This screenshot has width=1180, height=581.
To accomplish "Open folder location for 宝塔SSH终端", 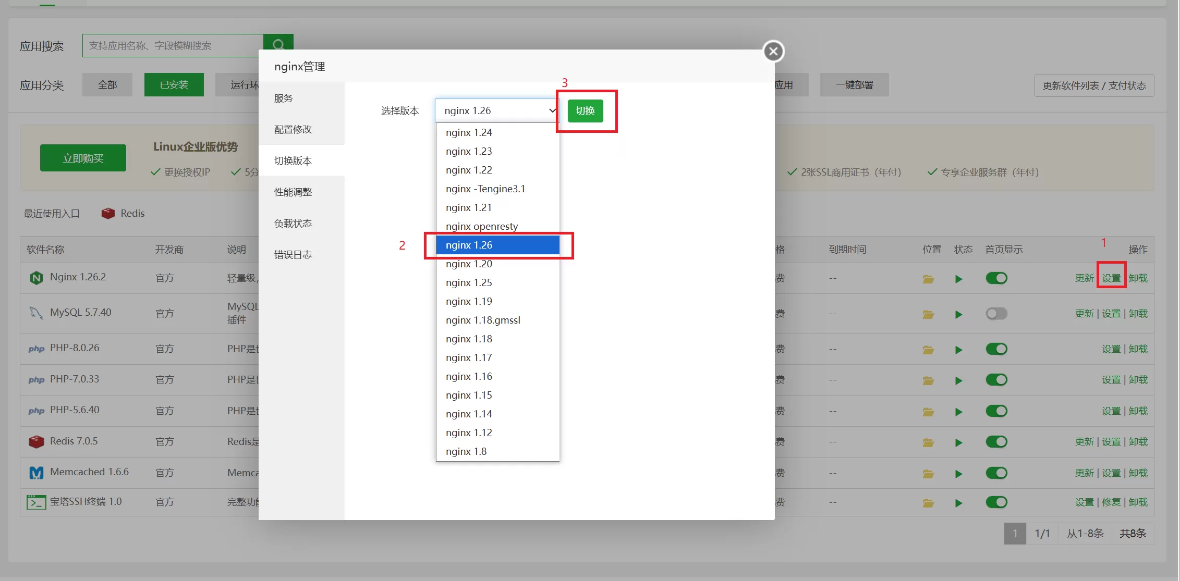I will 928,503.
